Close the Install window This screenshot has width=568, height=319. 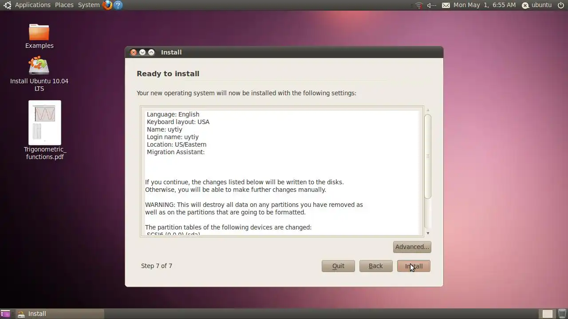[x=134, y=52]
